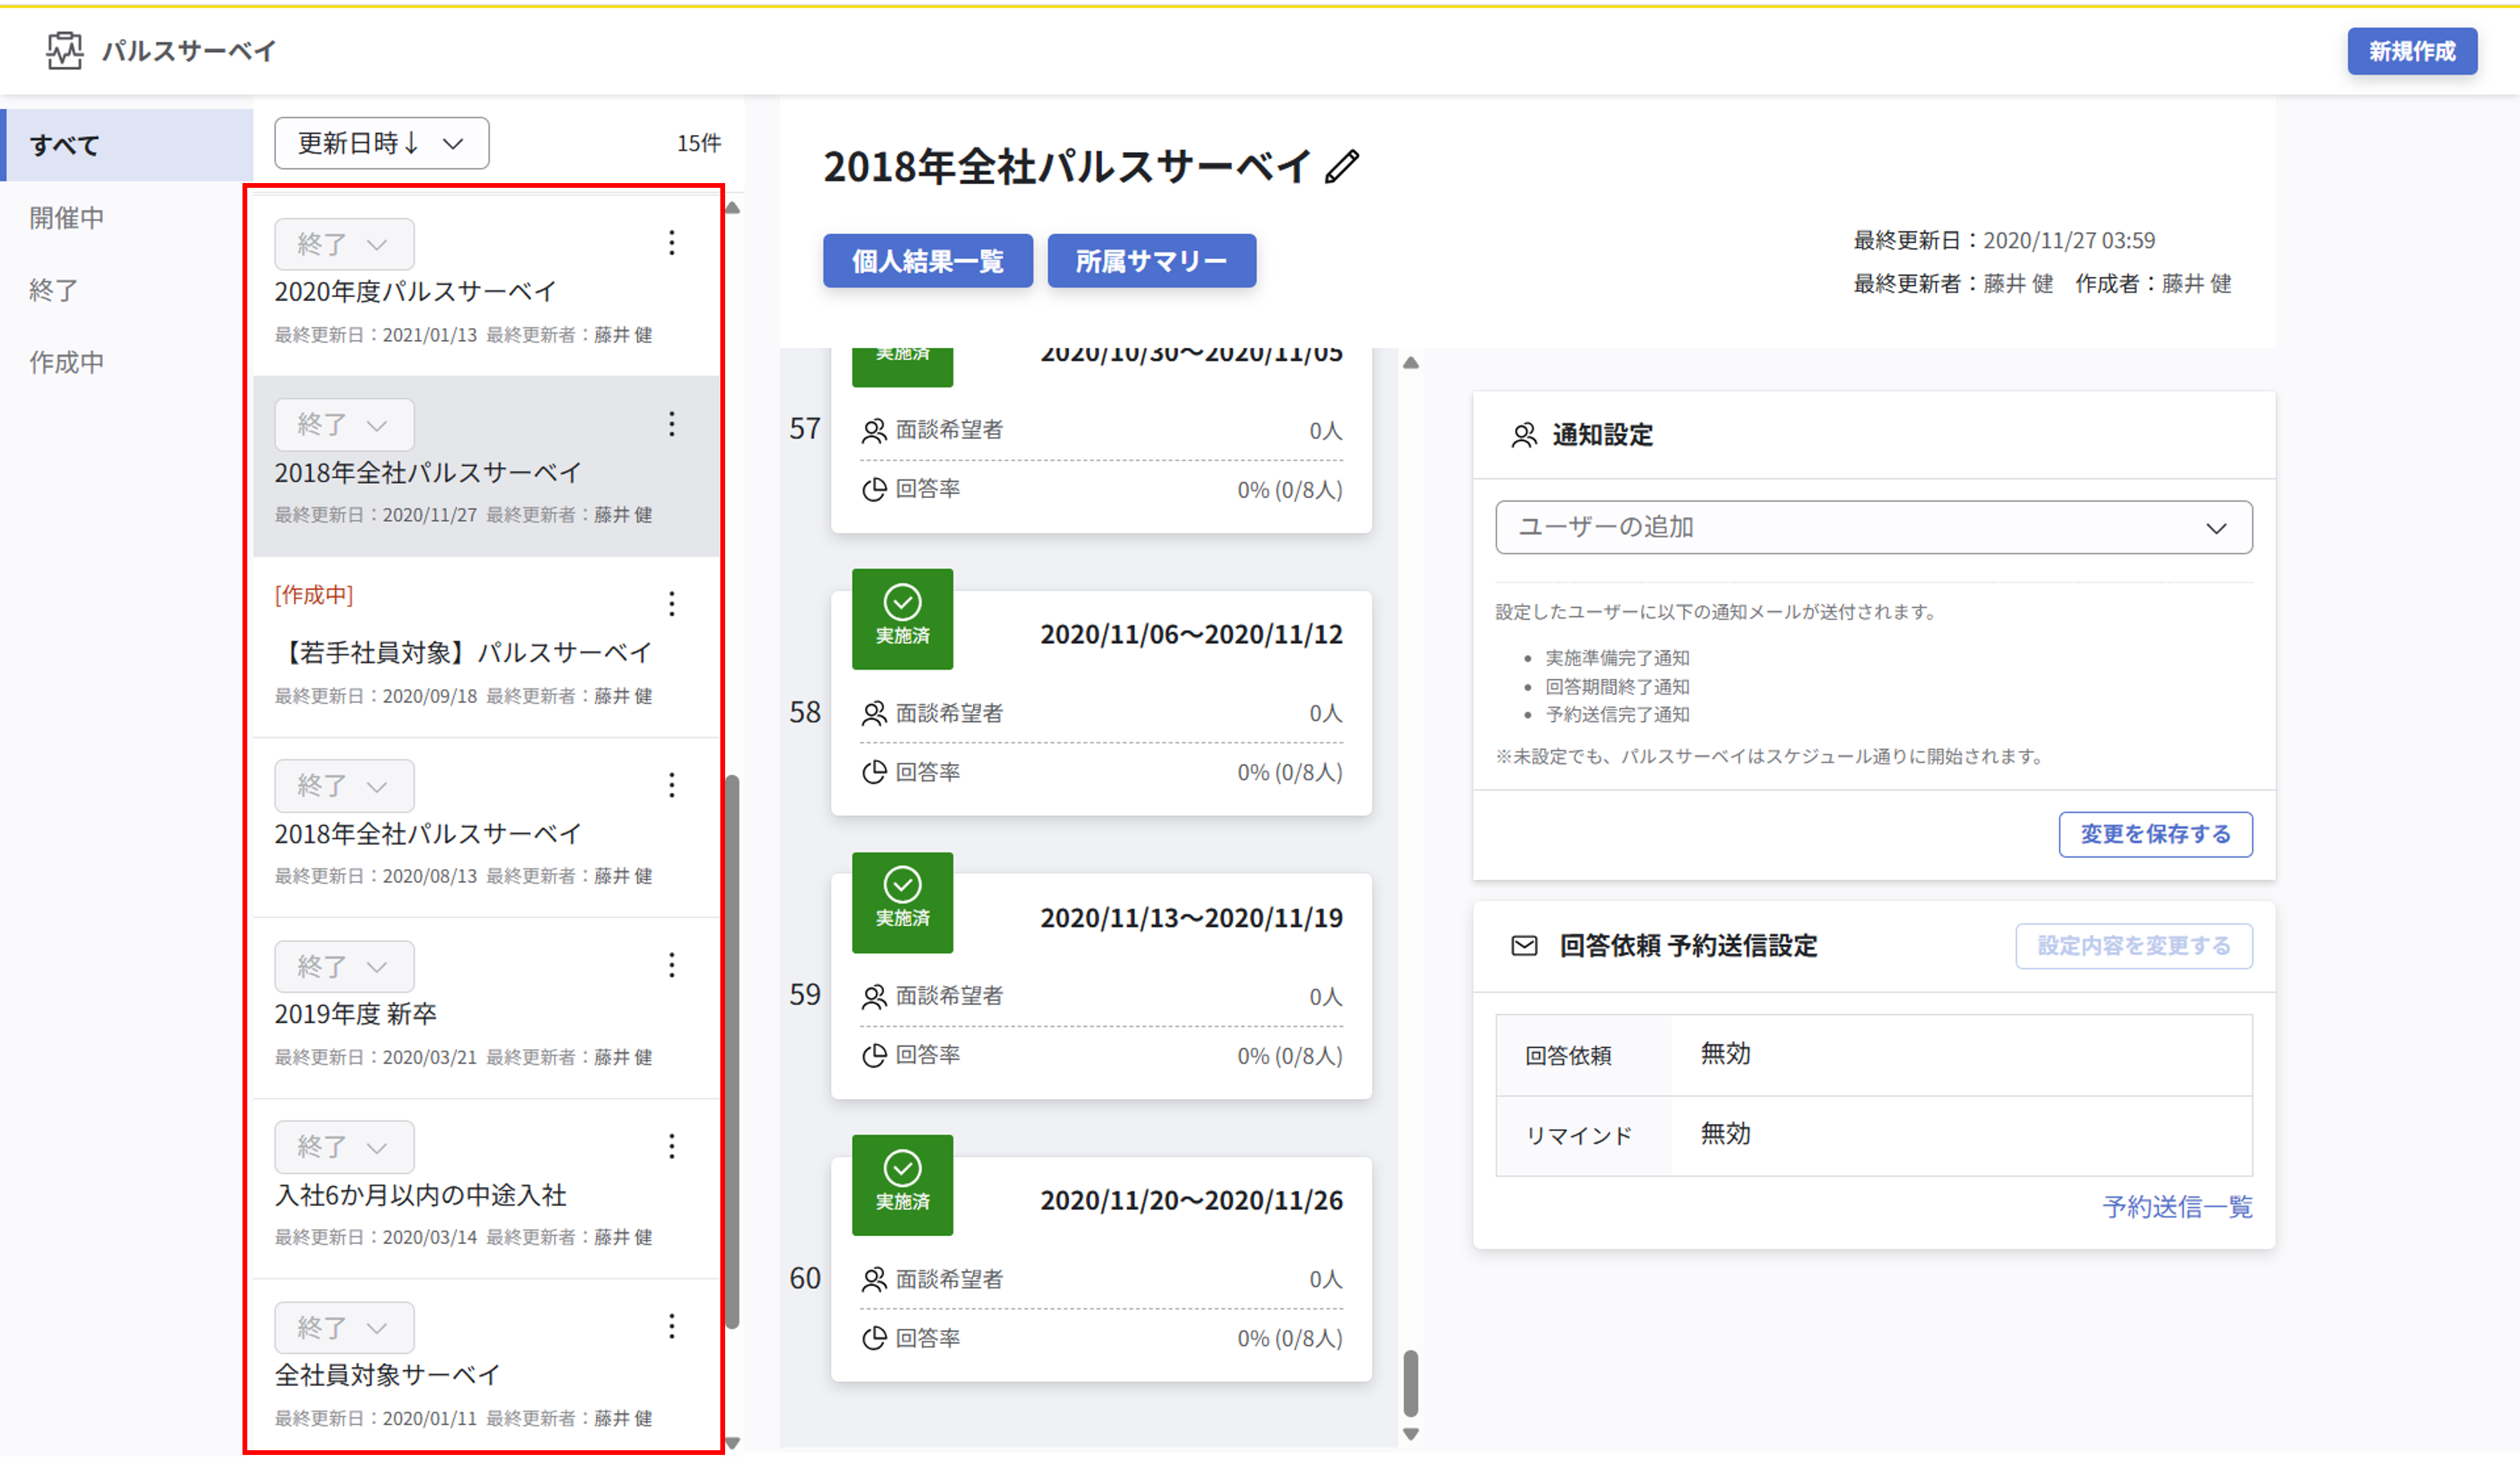Click the [作成中] status label
Screen dimensions: 2520x1471
pos(314,596)
